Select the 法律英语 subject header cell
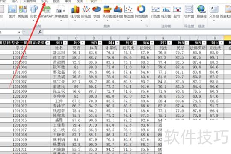231x154 pixels. (198, 48)
